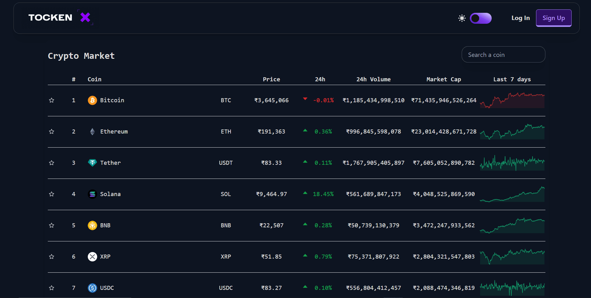
Task: Click the Tether coin logo icon
Action: point(92,163)
